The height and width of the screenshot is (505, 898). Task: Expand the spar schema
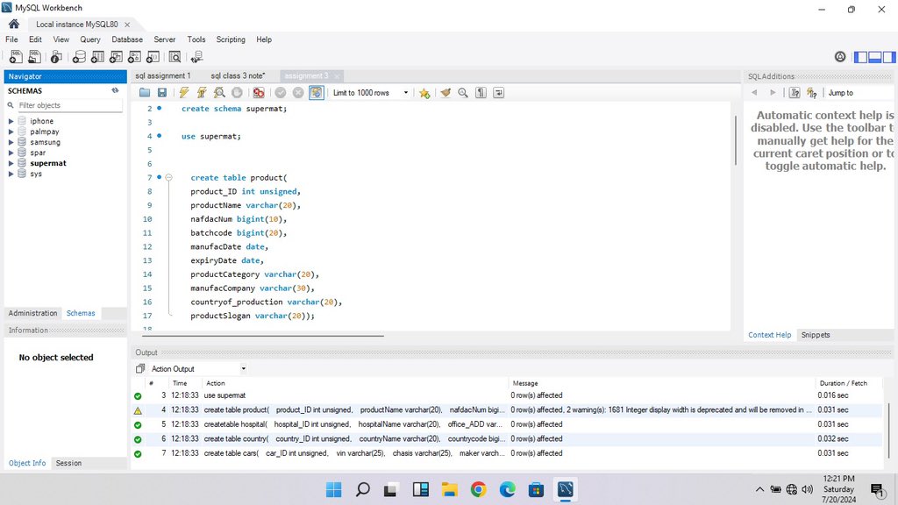pos(11,153)
